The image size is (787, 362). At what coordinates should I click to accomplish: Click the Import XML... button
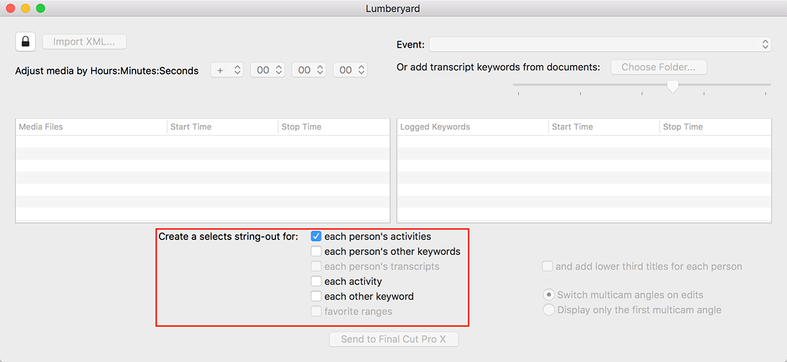click(84, 41)
